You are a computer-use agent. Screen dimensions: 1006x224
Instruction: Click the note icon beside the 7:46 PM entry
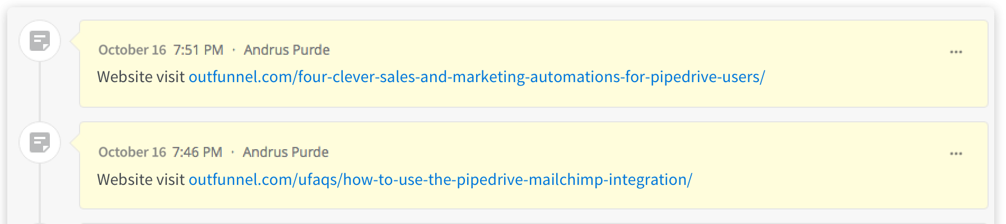click(x=40, y=142)
